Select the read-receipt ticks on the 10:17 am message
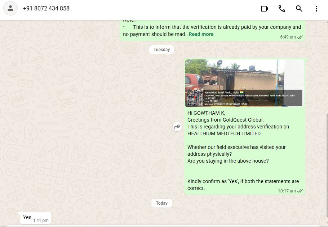This screenshot has width=328, height=227. tap(300, 191)
